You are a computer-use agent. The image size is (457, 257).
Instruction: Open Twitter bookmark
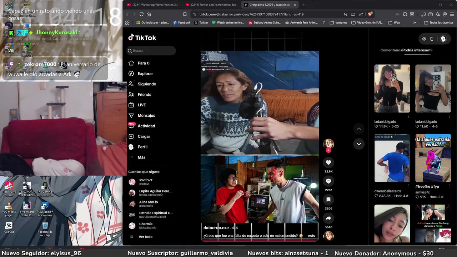point(201,22)
